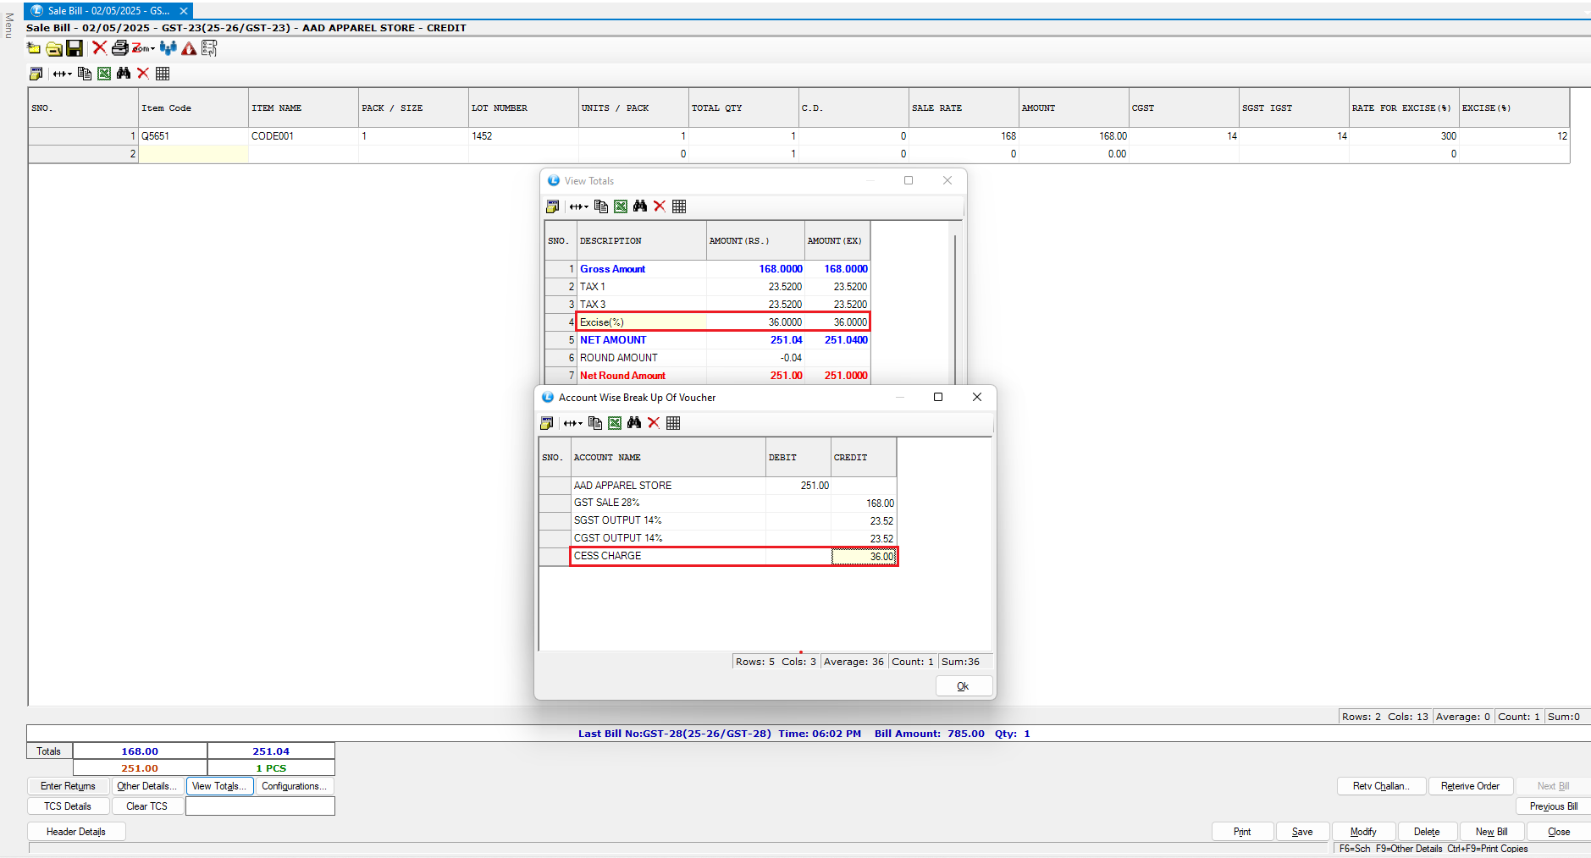This screenshot has height=858, width=1591.
Task: Click the View Totals vertical scrollbar
Action: (x=956, y=305)
